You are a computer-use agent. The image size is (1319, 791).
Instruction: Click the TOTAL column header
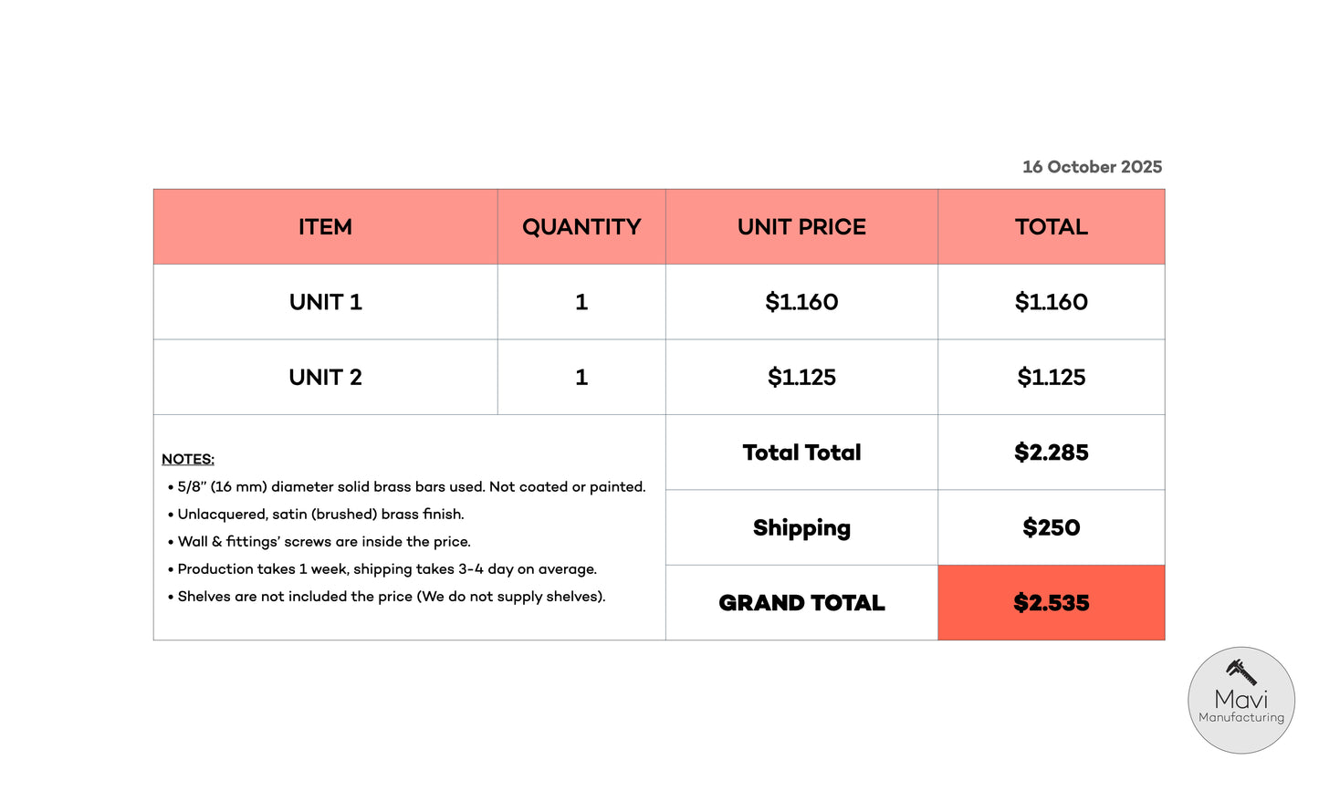coord(1051,227)
